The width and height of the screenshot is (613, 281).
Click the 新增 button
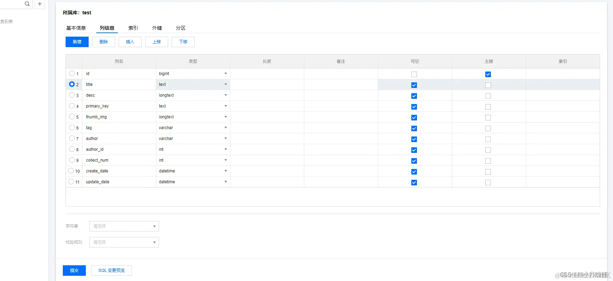(x=77, y=42)
